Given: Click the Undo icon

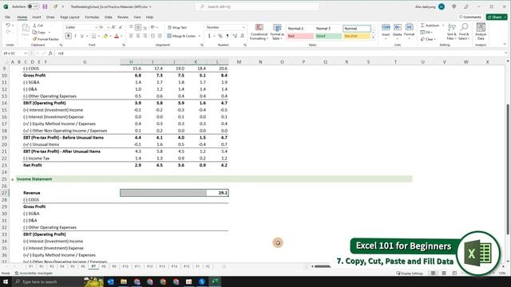Looking at the screenshot, I should point(8,26).
